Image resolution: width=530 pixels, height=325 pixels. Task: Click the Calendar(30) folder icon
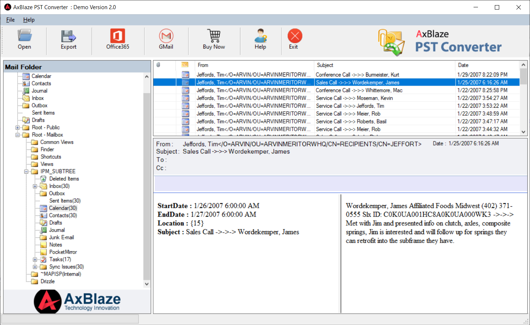click(x=43, y=208)
